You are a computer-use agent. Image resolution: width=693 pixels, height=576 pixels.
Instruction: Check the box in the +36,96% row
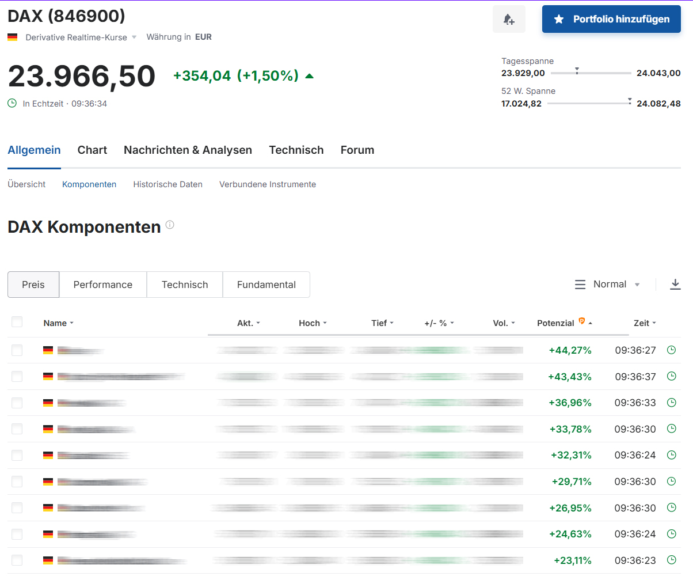(17, 403)
